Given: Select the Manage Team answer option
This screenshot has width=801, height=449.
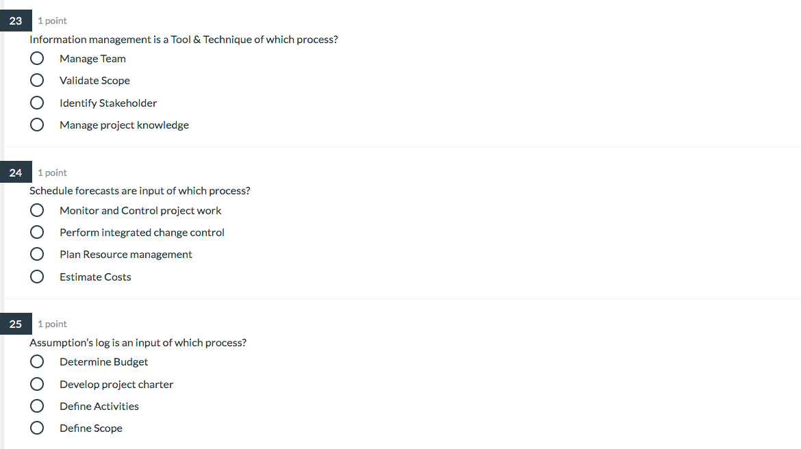Looking at the screenshot, I should coord(36,58).
